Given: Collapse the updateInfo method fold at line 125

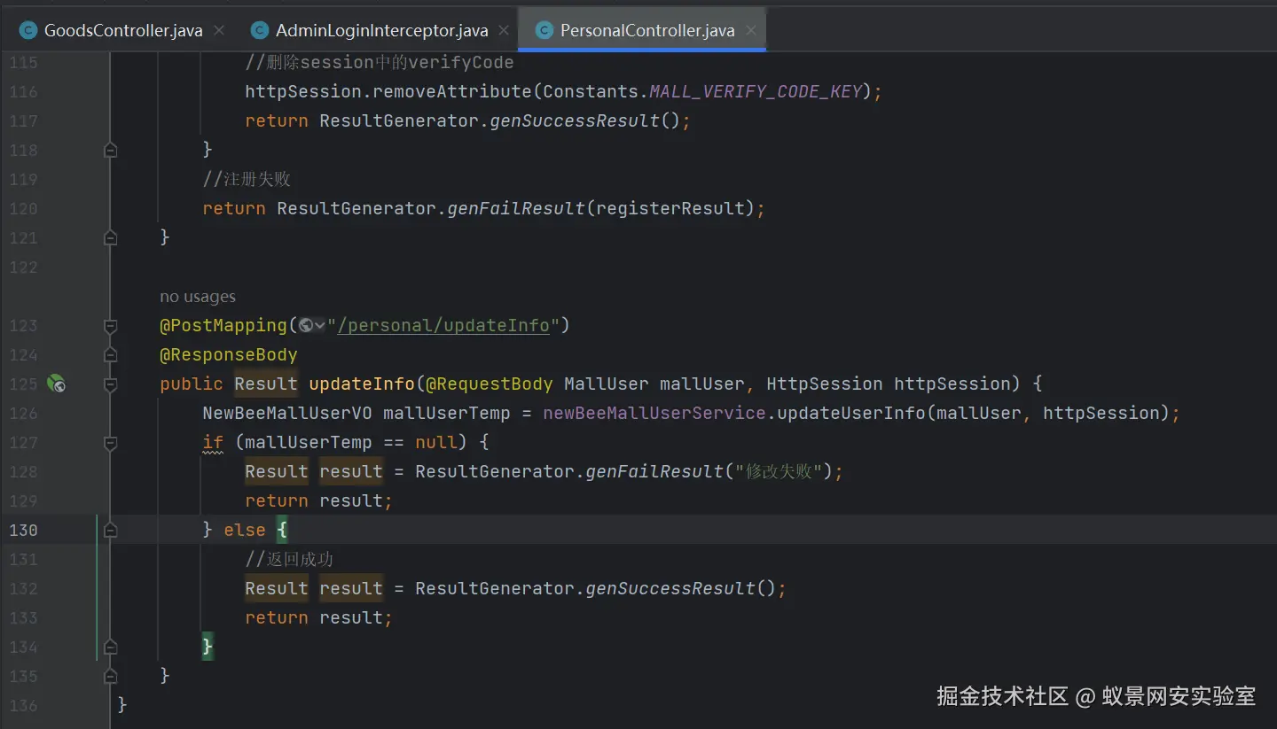Looking at the screenshot, I should (110, 384).
